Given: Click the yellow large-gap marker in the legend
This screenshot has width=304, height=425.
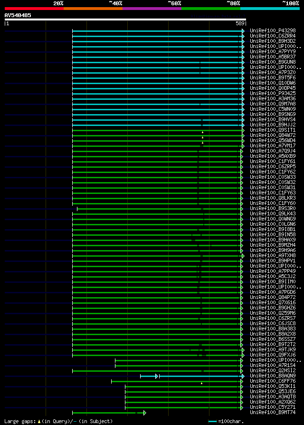Looking at the screenshot, I should [x=39, y=422].
